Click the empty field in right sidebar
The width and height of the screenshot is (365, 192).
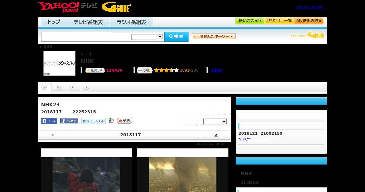[281, 118]
